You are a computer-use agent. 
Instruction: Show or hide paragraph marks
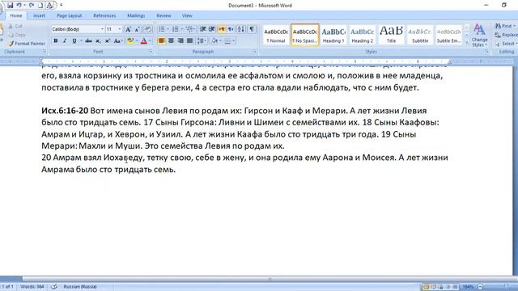coord(252,29)
